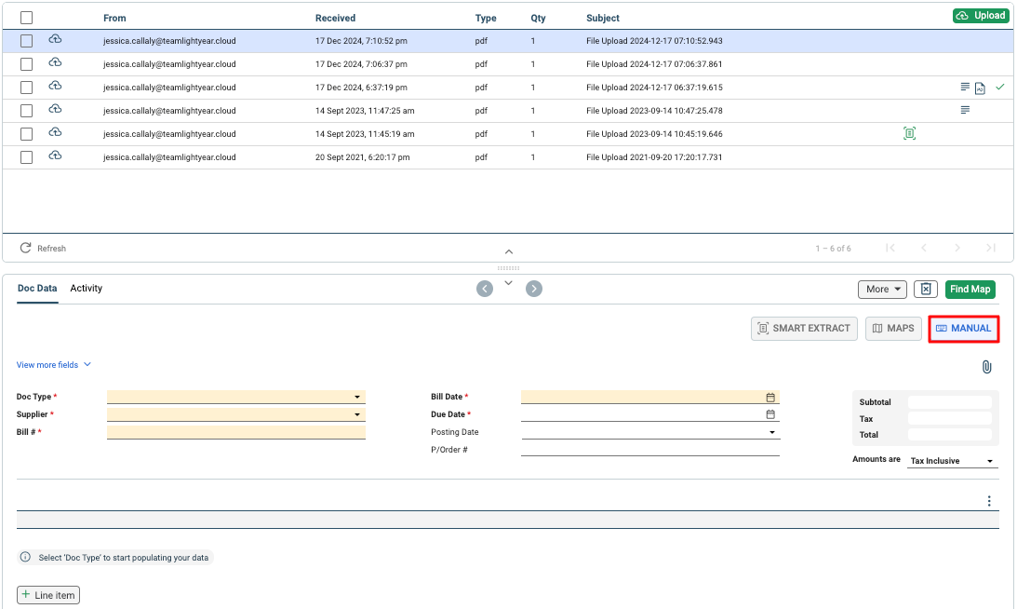Add a new Line item

(x=48, y=595)
